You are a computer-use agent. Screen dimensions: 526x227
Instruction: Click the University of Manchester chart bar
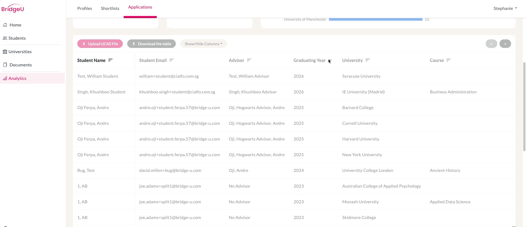tap(376, 19)
